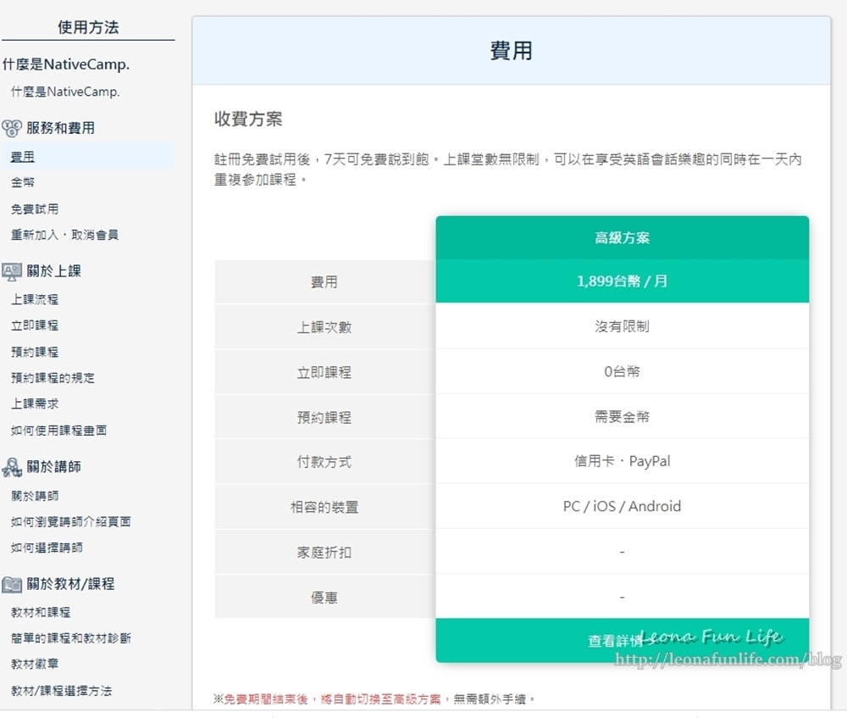Click 如何使用課程畫面 link

58,430
